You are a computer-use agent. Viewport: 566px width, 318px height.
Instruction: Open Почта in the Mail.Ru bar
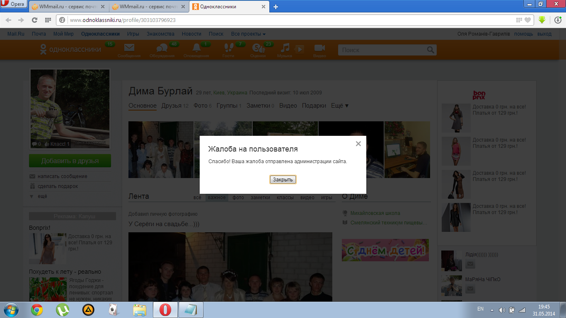click(39, 34)
